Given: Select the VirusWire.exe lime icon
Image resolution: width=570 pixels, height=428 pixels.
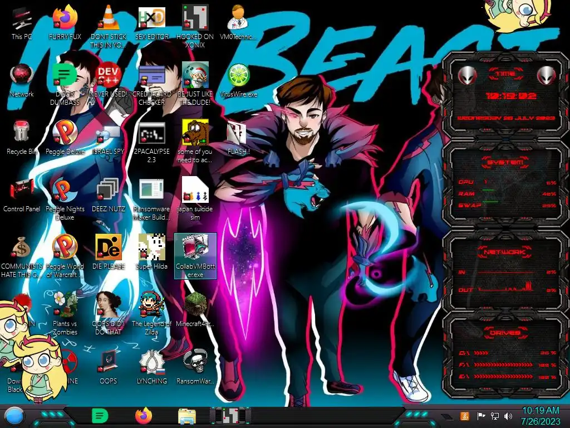Looking at the screenshot, I should (x=238, y=80).
